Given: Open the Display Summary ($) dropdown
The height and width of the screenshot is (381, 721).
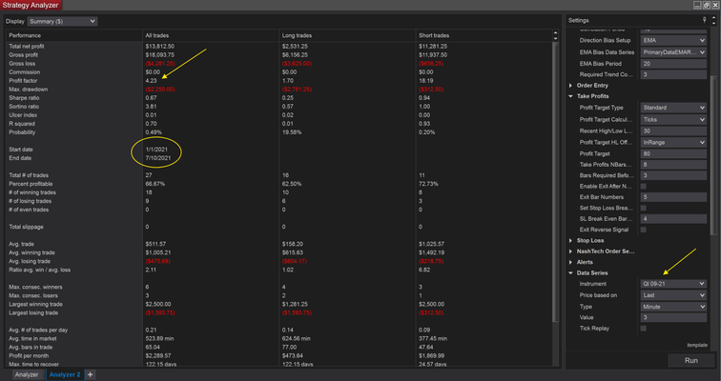Looking at the screenshot, I should coord(65,20).
